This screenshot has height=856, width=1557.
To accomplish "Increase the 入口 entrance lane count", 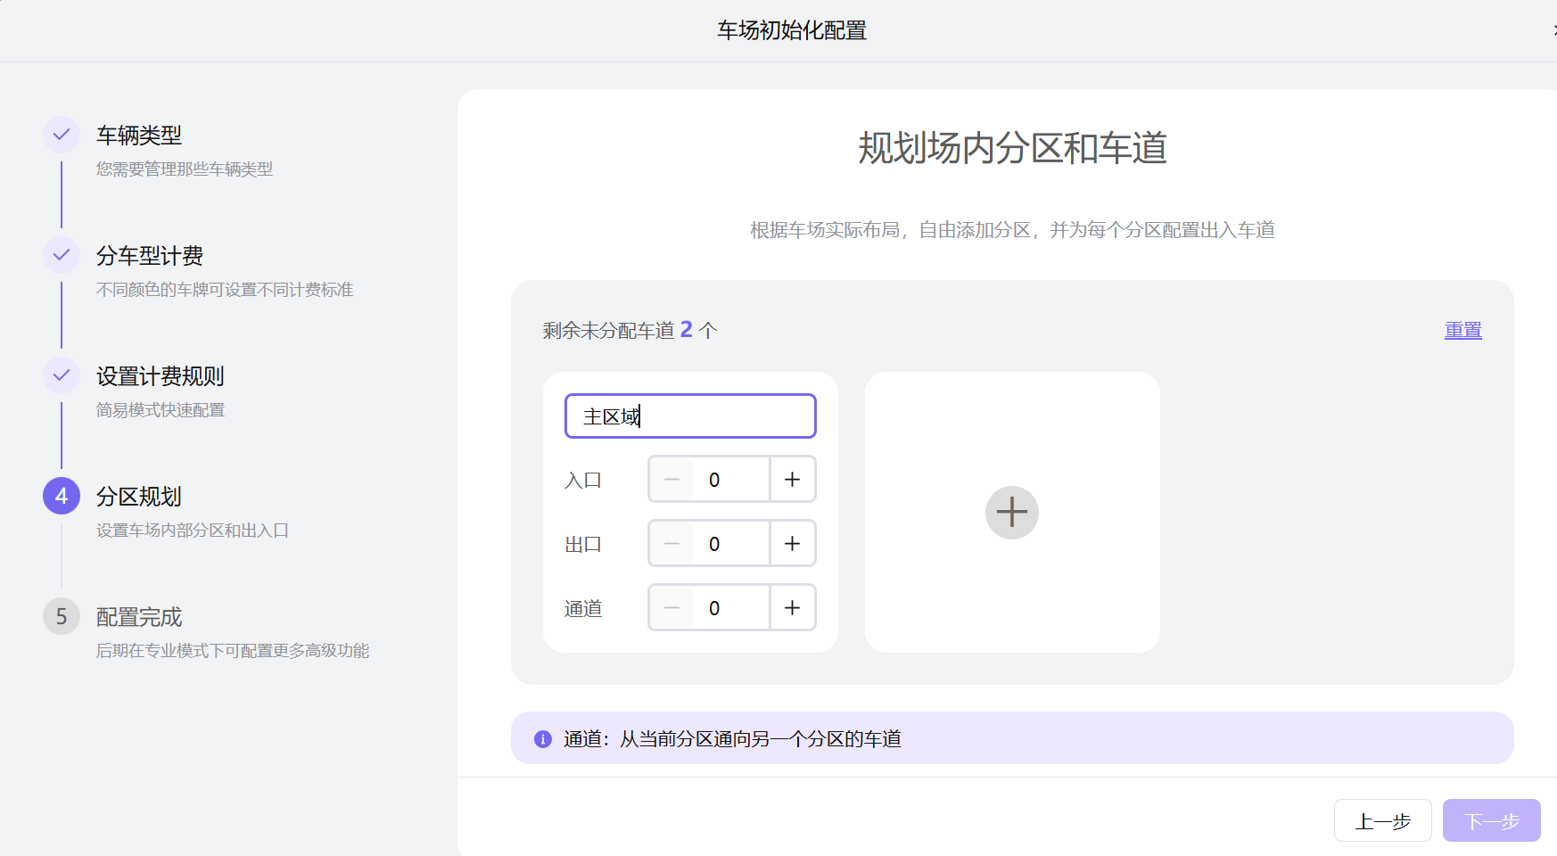I will point(792,479).
